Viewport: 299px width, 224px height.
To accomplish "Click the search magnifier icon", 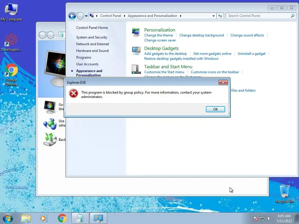I will tap(293, 16).
